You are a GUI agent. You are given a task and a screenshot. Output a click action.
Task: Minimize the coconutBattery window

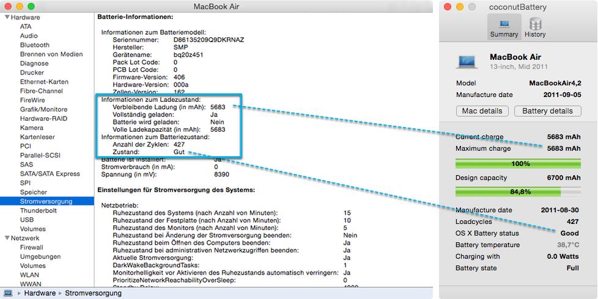click(x=460, y=7)
